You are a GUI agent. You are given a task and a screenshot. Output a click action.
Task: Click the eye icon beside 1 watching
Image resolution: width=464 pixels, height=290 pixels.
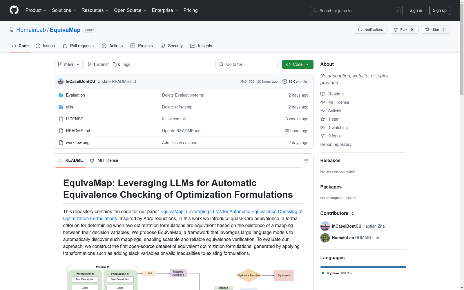click(323, 128)
